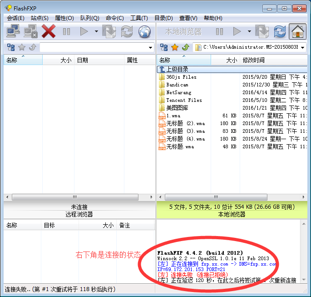Click the remote grey bookmarks star

[x=22, y=47]
